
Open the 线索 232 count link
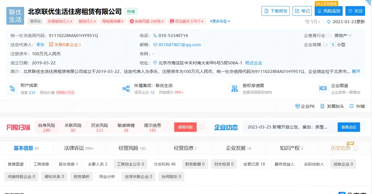pyautogui.click(x=28, y=93)
